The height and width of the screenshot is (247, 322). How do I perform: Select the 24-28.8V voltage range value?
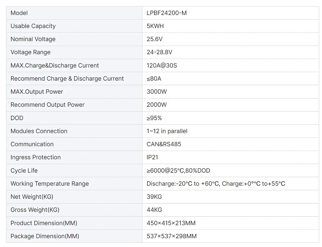coord(159,52)
